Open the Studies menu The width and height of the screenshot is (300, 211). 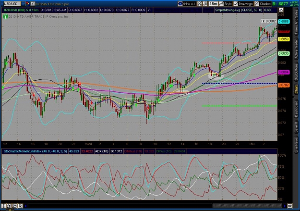coord(263,4)
